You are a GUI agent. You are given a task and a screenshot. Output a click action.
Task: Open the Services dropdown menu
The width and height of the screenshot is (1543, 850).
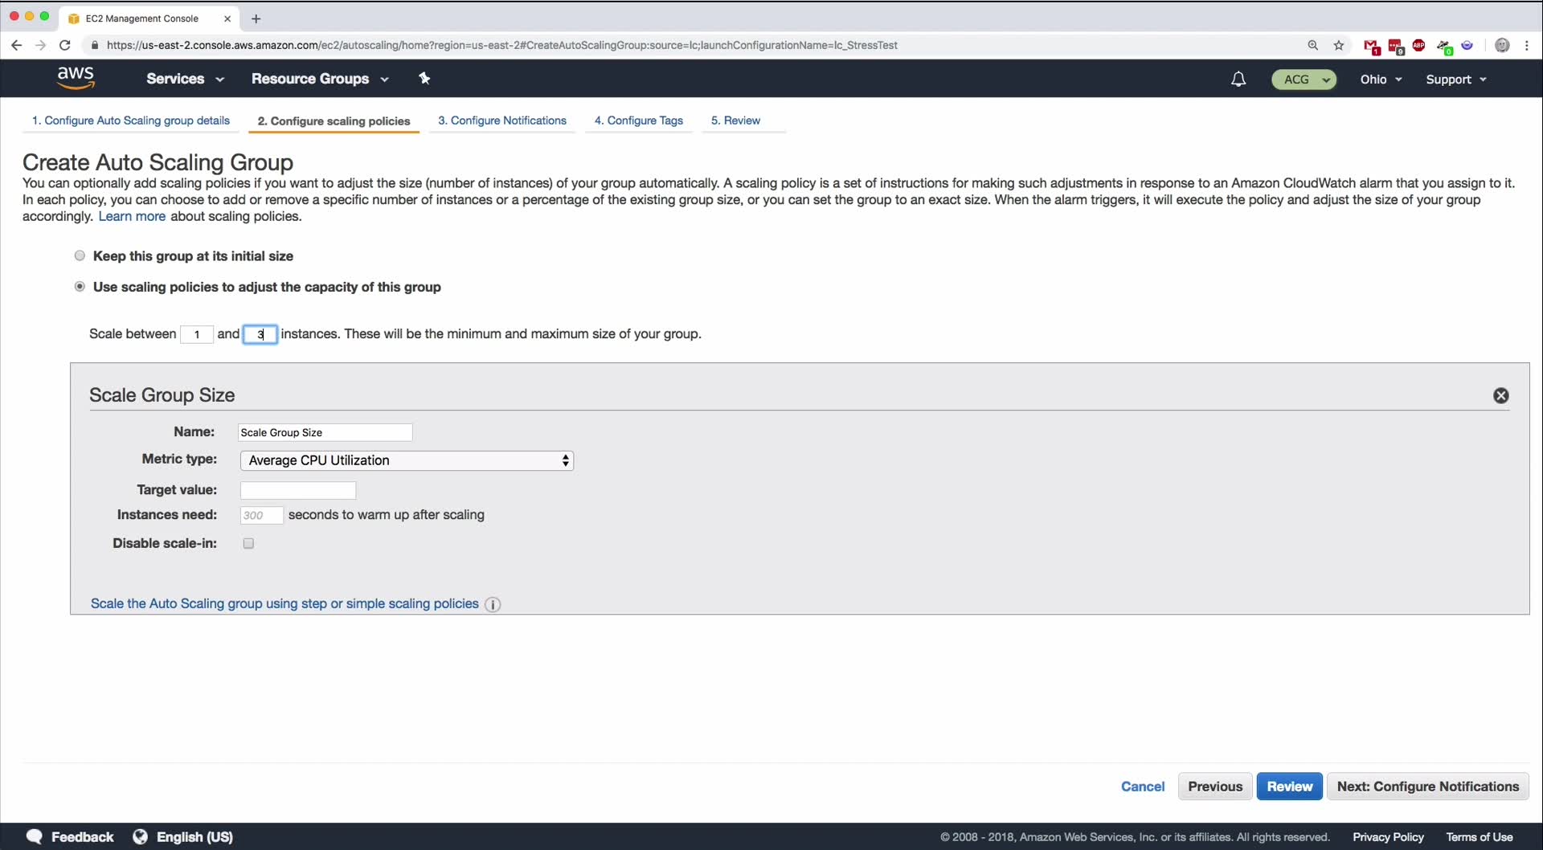pos(185,79)
